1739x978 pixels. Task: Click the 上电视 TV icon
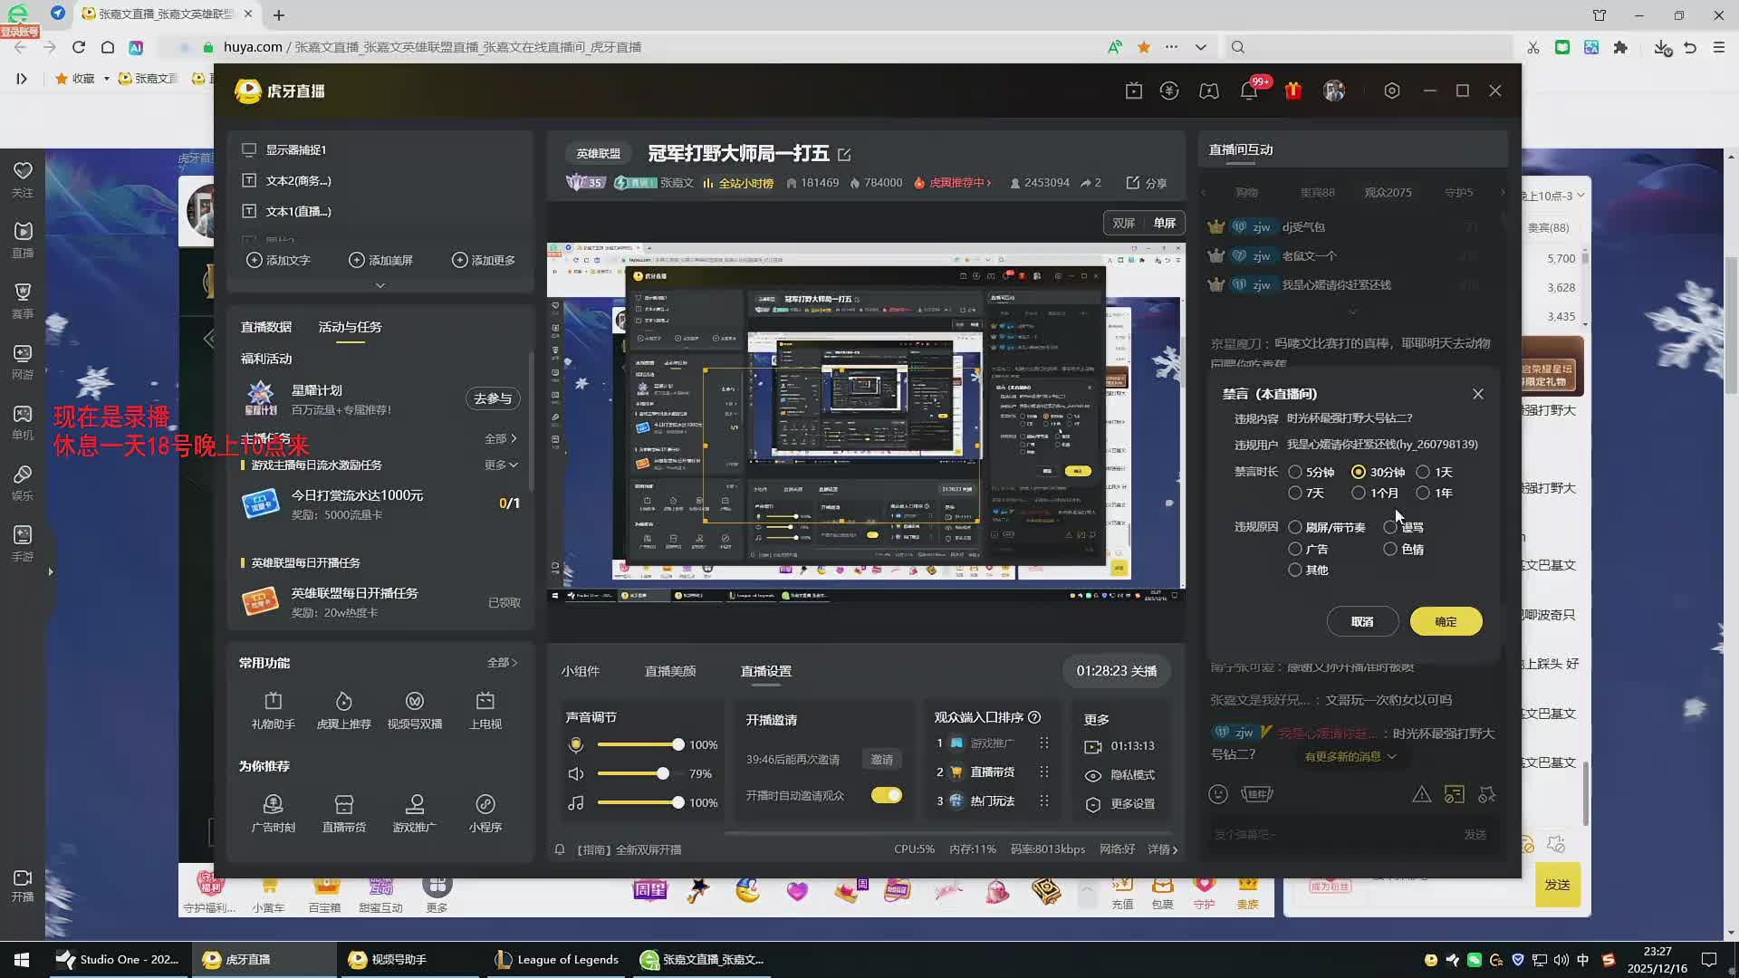(x=485, y=702)
